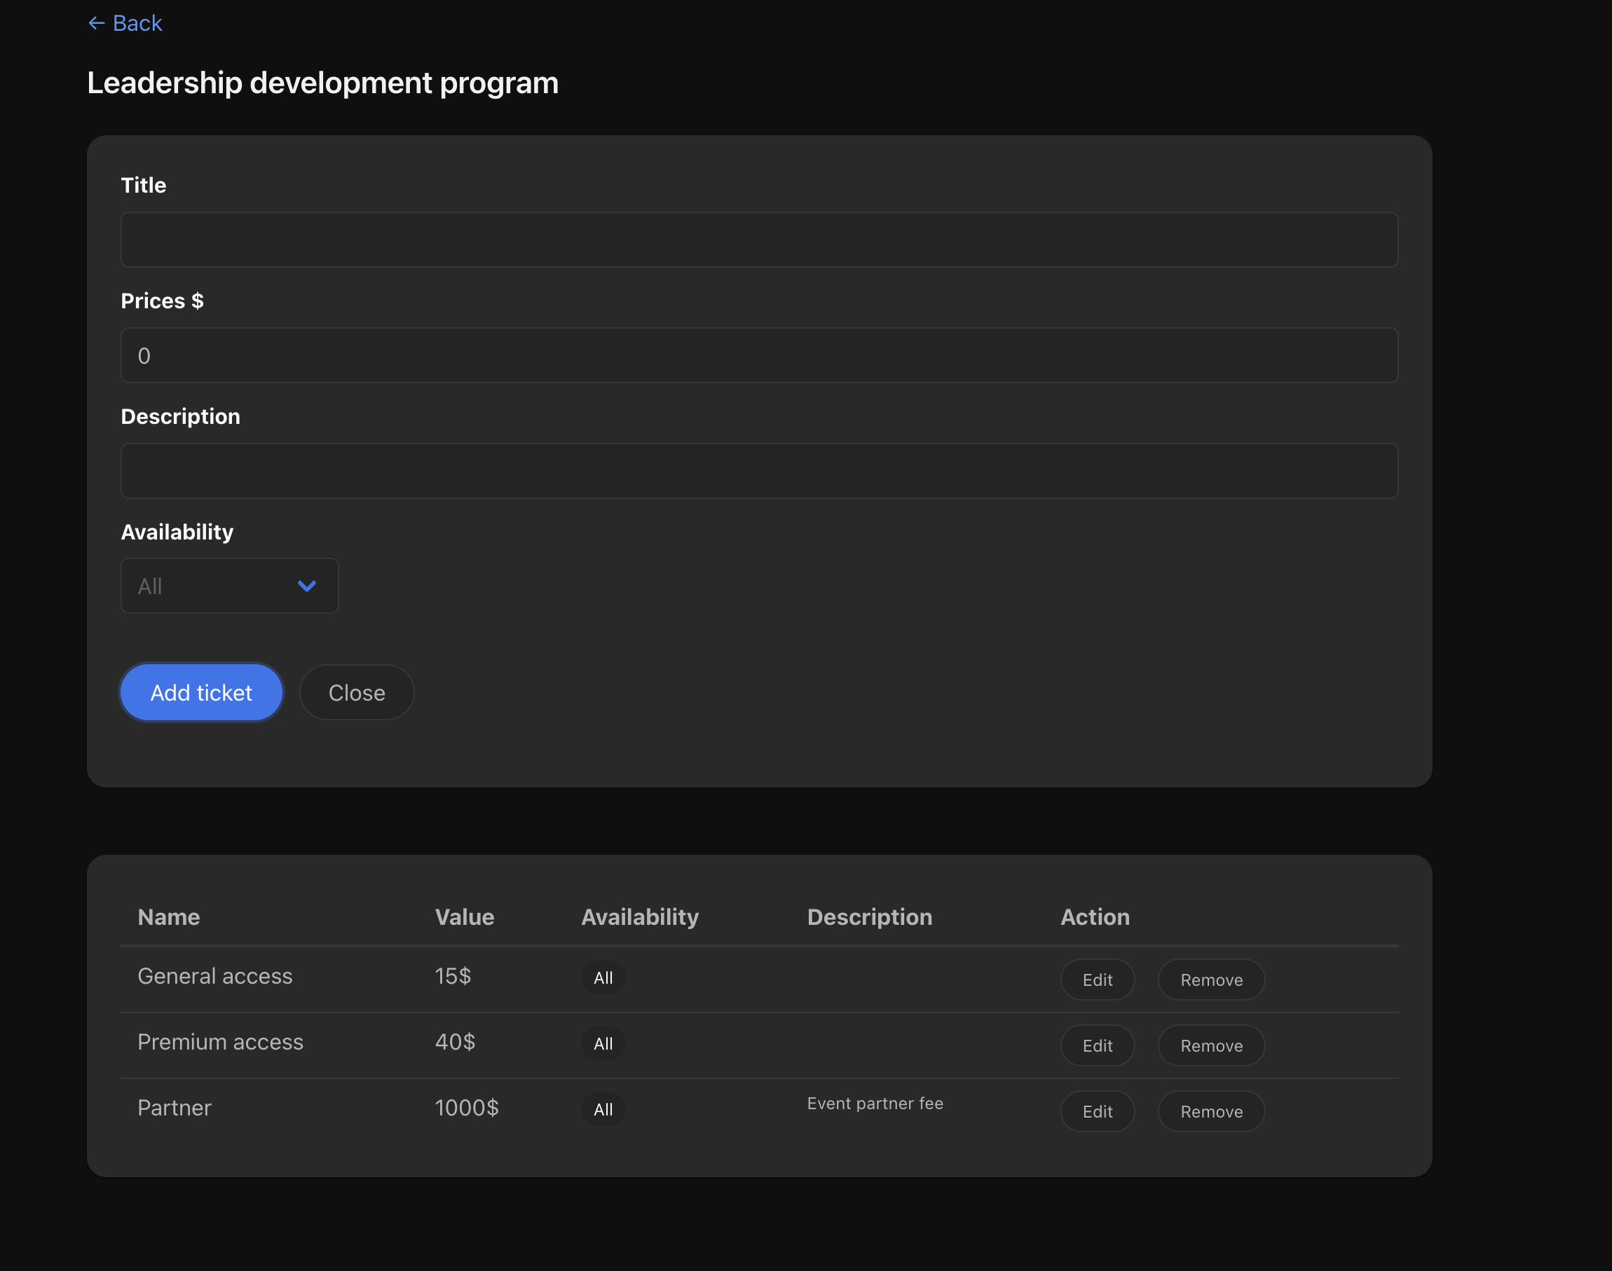Edit the General access ticket
Screen dimensions: 1612x1271
(x=1096, y=980)
